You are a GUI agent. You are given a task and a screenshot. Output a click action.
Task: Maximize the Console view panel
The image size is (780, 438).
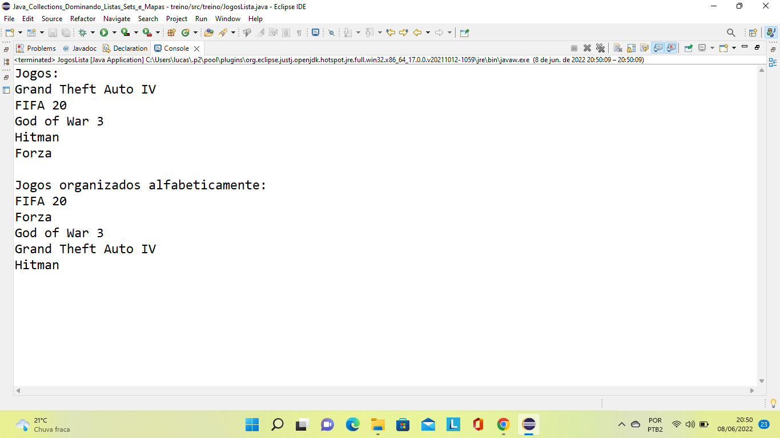[757, 47]
